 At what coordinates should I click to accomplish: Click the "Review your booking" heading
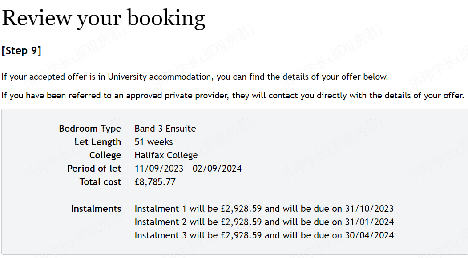103,18
